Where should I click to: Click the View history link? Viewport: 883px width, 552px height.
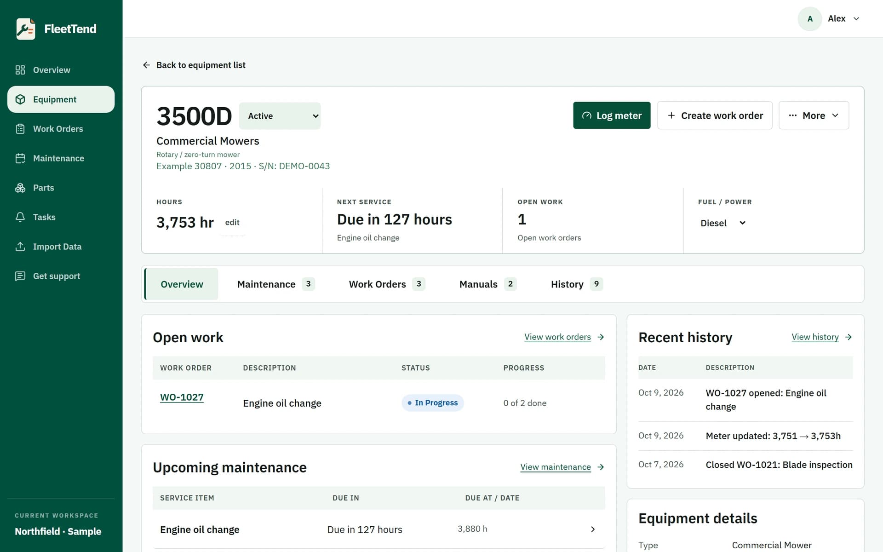(815, 337)
